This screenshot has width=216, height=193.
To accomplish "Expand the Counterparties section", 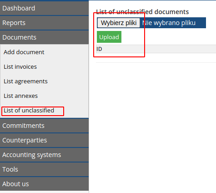I will 44,140.
